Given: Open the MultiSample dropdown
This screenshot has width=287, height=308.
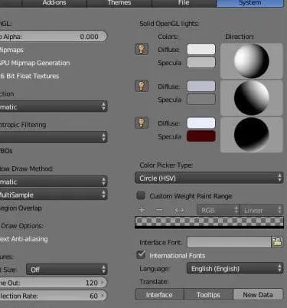Looking at the screenshot, I should pyautogui.click(x=54, y=195).
